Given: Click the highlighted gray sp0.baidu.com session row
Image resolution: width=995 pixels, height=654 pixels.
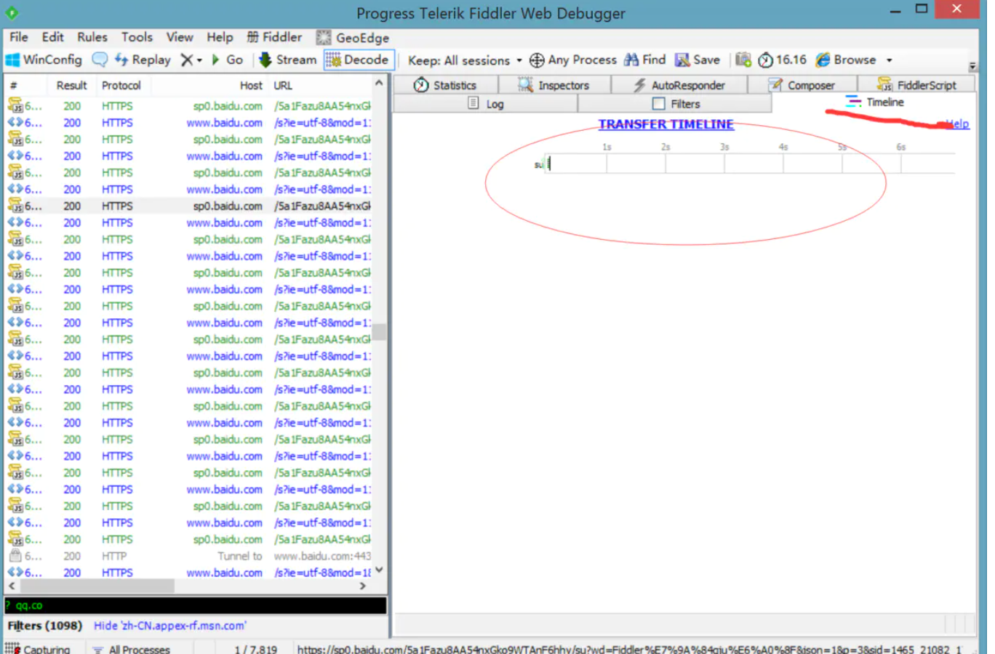Looking at the screenshot, I should (189, 206).
